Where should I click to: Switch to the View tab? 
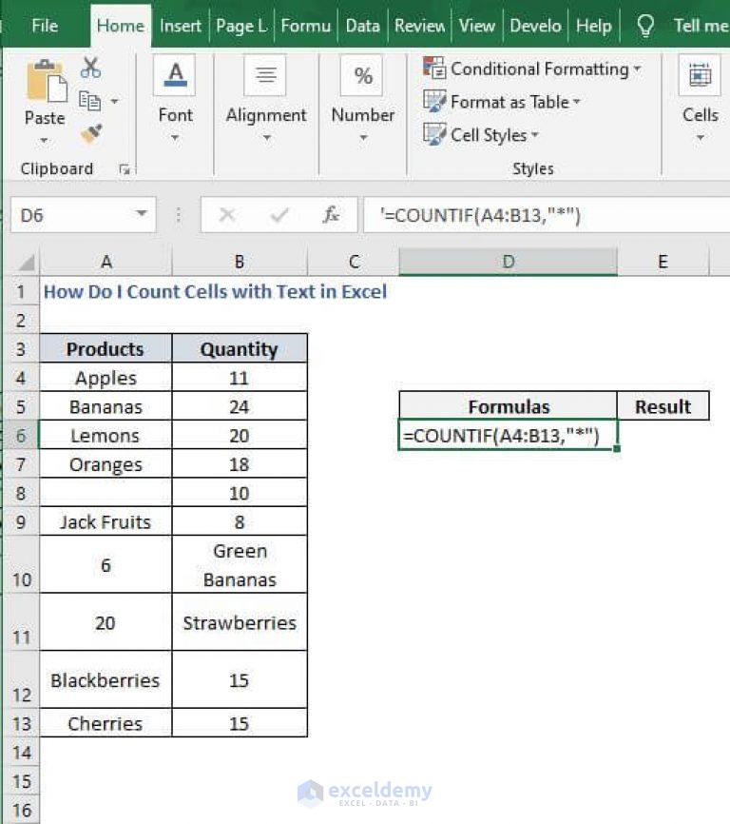[x=476, y=26]
